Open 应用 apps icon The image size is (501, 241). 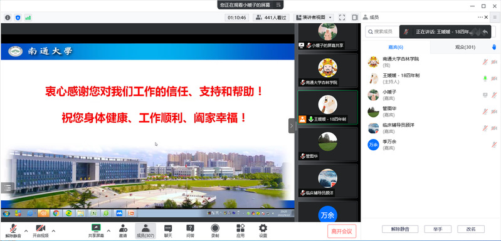tap(240, 231)
